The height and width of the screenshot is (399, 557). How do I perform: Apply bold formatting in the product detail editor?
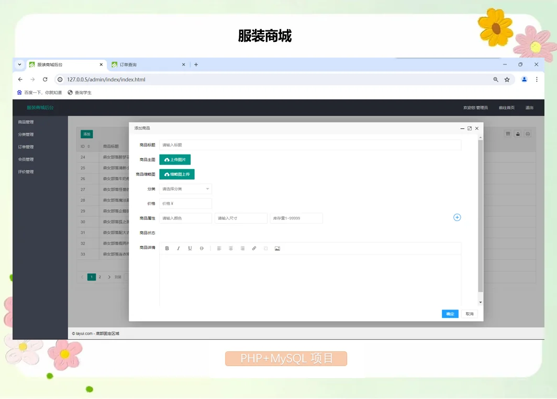point(167,248)
